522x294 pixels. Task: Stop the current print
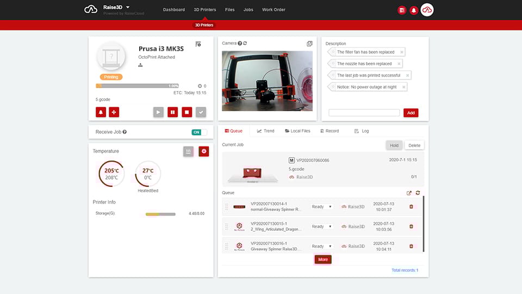pos(187,112)
